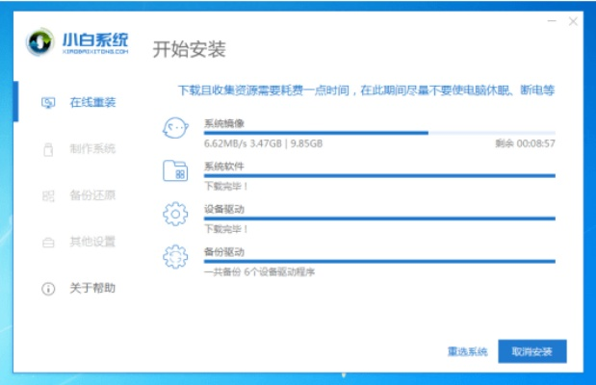Click the 重选系统 link
Viewport: 596px width, 385px height.
point(467,351)
